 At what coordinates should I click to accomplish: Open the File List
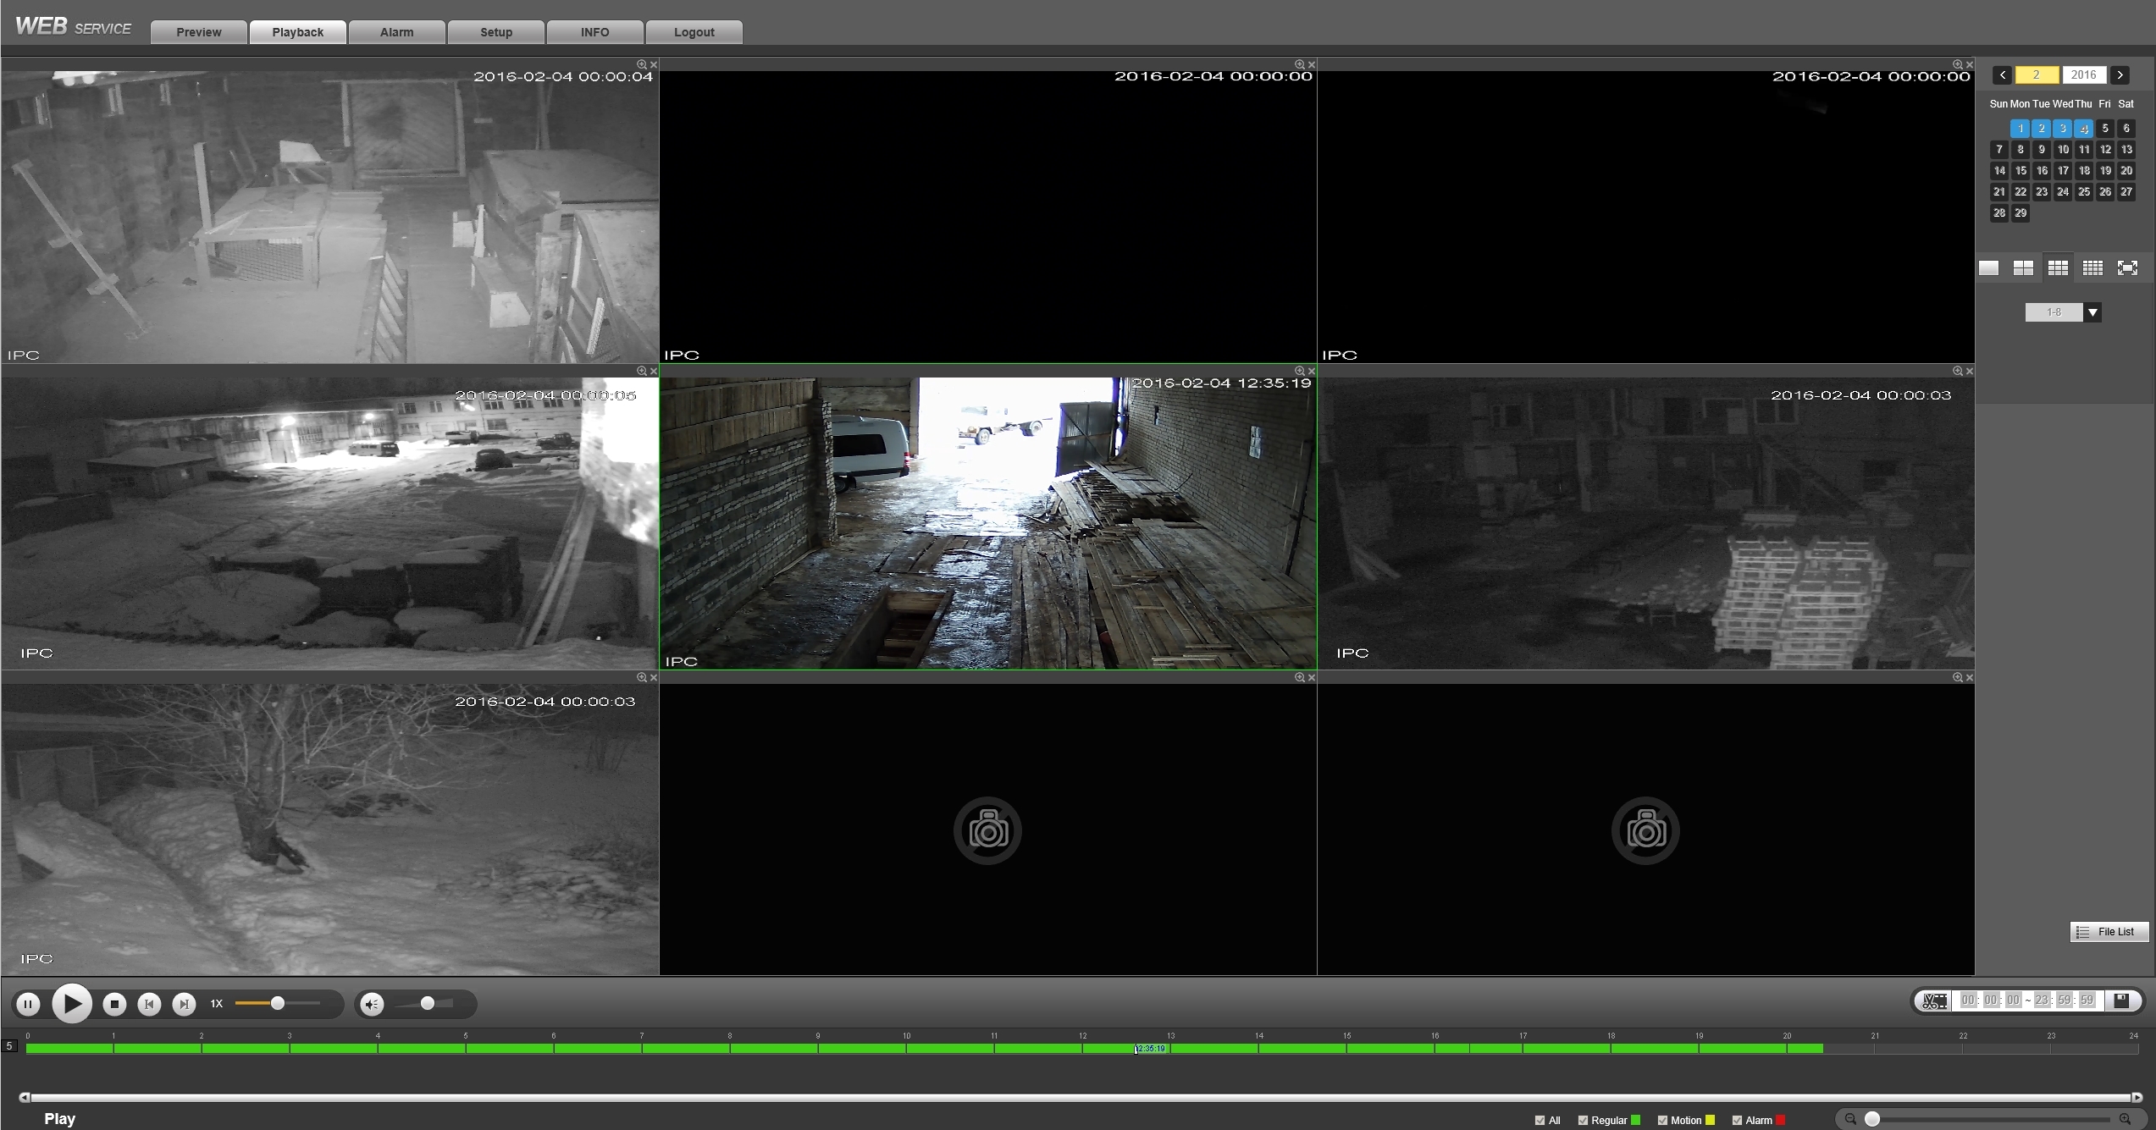click(x=2109, y=932)
